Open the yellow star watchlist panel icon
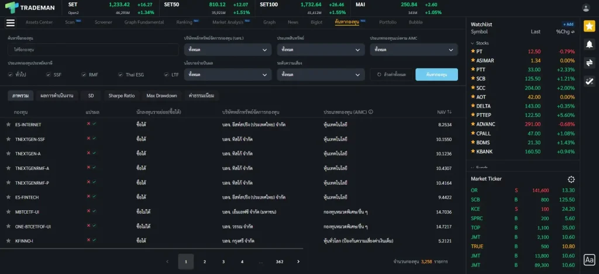 pos(589,27)
